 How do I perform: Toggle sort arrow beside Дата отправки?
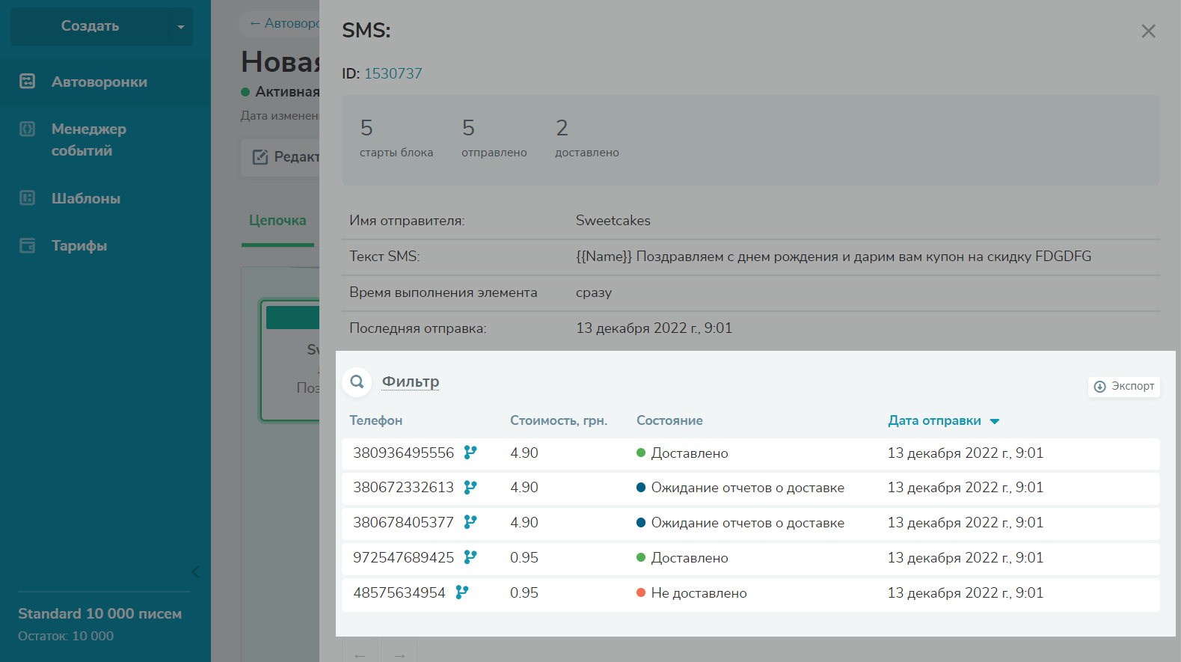tap(995, 421)
